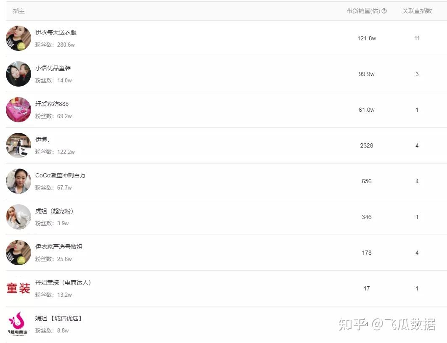Open 丹姐童装(电商达人) profile link
447x343 pixels.
point(63,282)
